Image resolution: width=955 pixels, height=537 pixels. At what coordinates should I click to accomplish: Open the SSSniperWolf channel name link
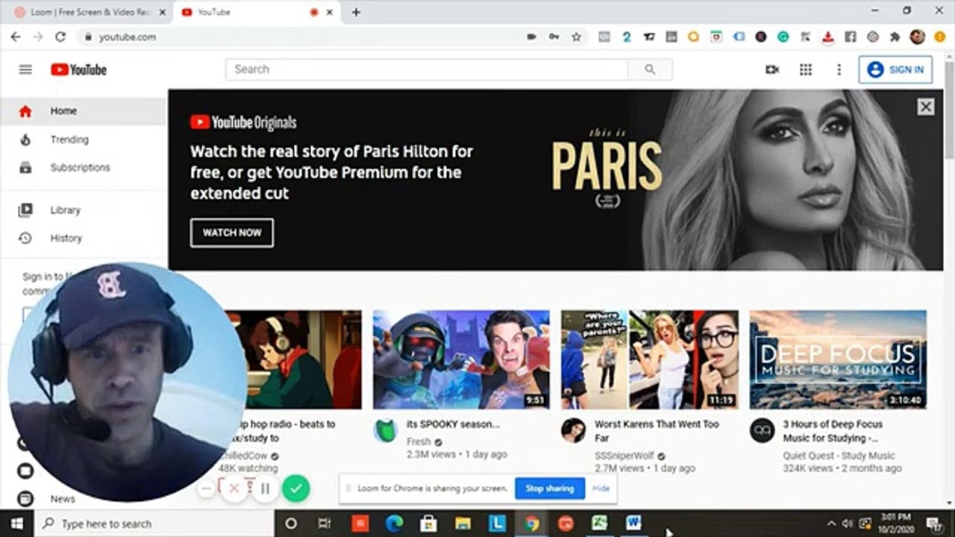tap(625, 456)
